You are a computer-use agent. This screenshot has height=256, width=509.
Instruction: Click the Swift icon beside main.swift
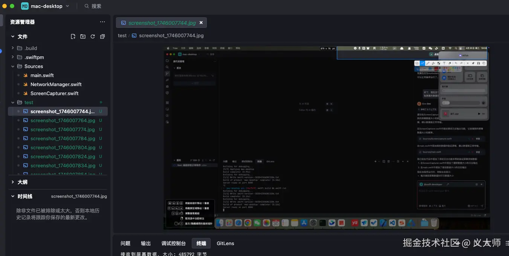click(x=26, y=75)
